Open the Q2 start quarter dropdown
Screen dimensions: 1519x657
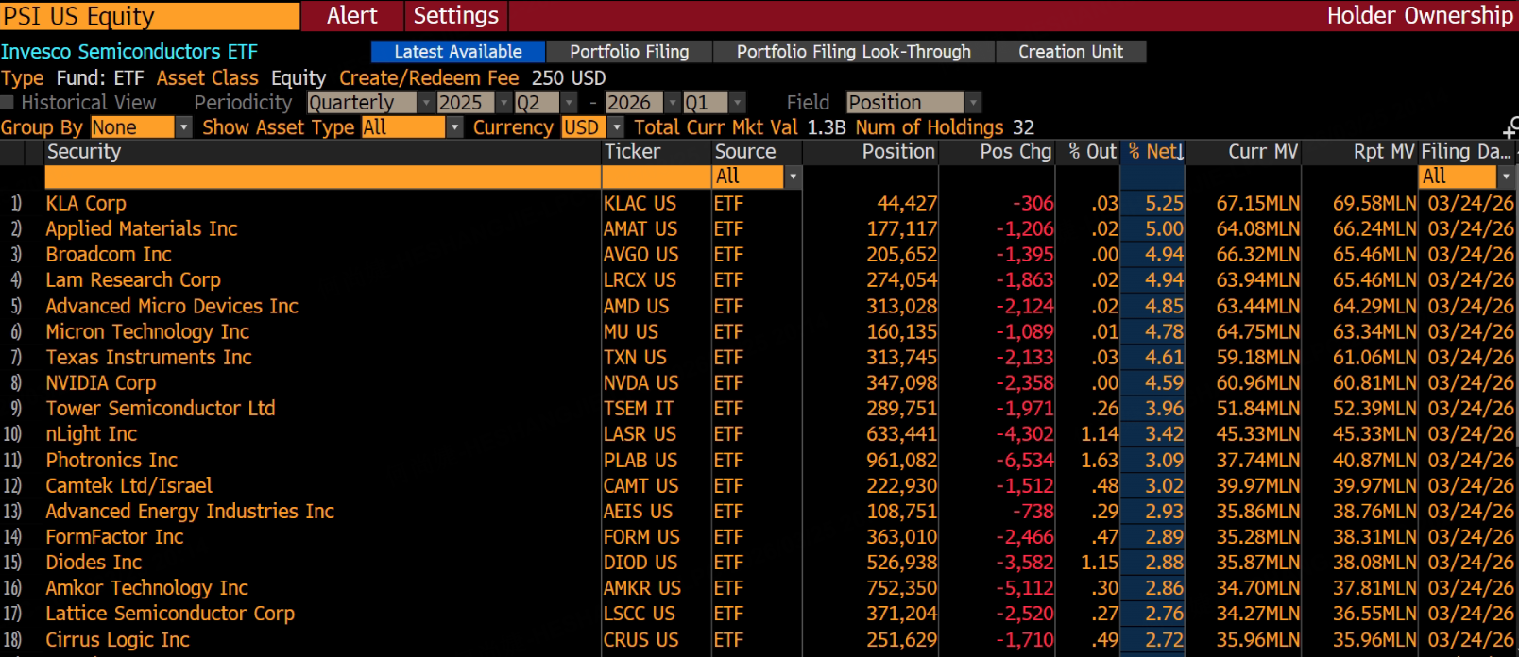pyautogui.click(x=546, y=102)
